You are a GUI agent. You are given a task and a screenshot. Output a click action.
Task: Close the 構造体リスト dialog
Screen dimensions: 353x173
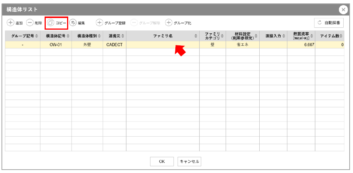click(343, 10)
